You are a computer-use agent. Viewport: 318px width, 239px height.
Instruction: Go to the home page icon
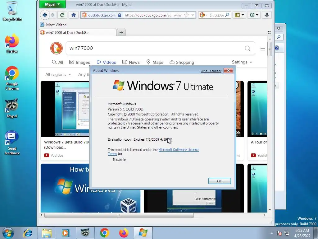click(74, 15)
